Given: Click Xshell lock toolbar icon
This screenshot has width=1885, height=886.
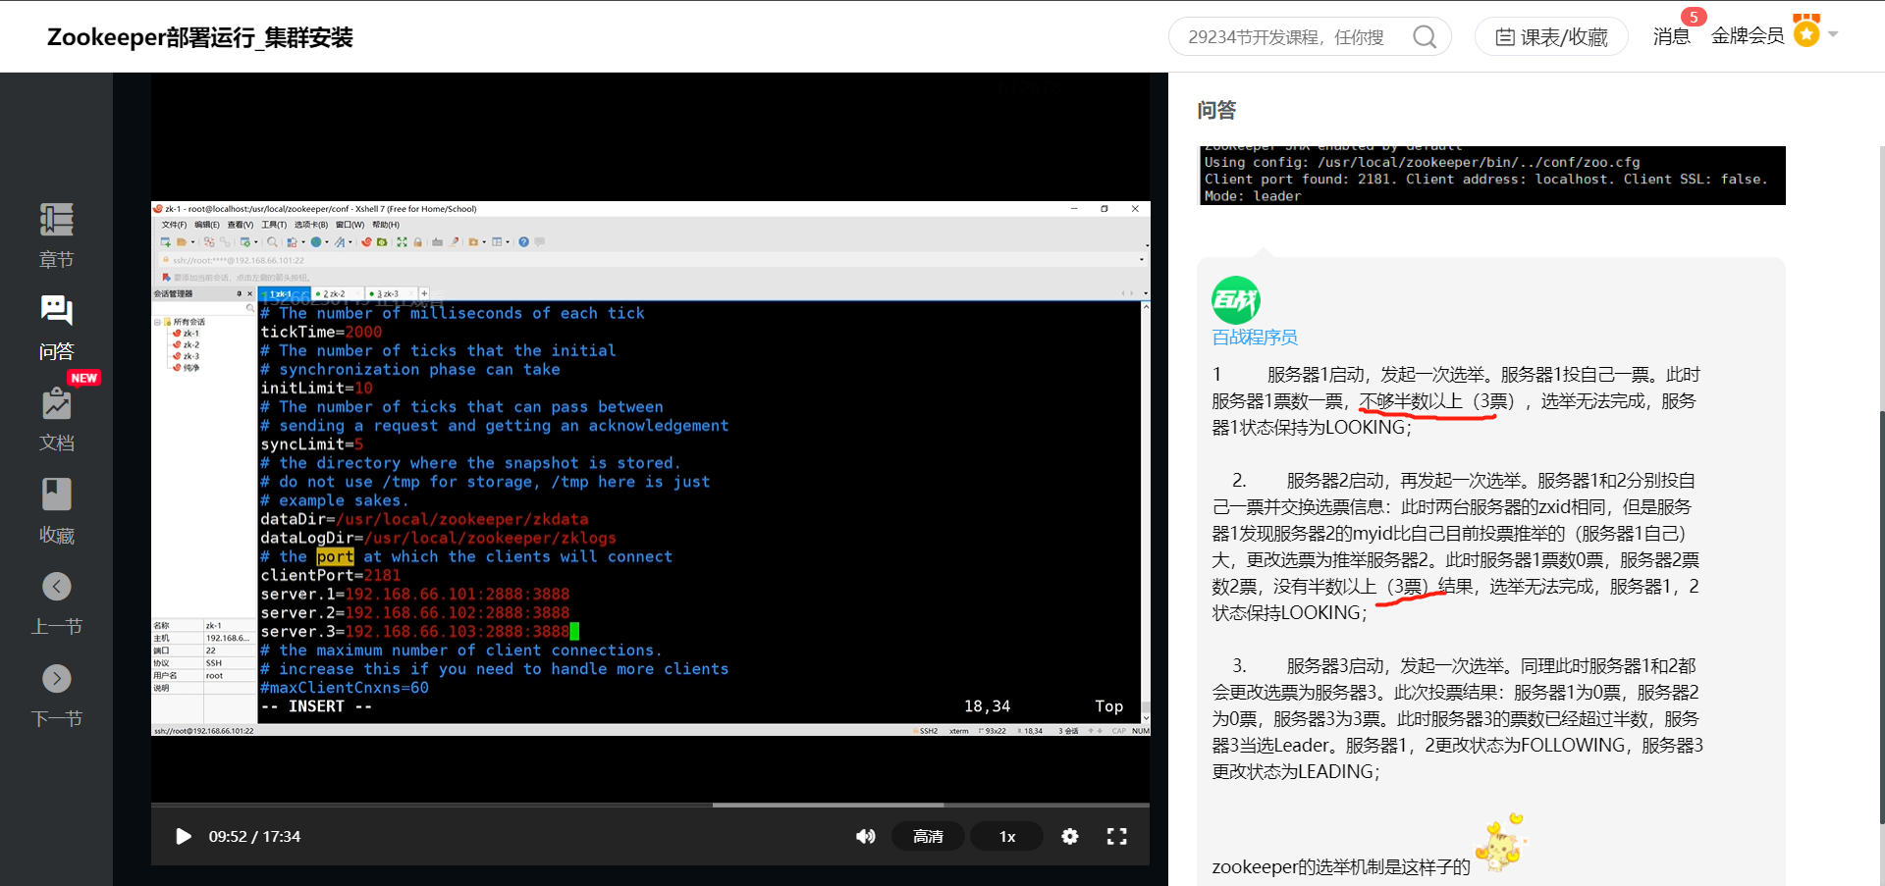Looking at the screenshot, I should coord(417,242).
